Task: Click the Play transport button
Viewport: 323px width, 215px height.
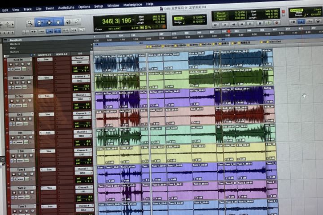Action: [x=268, y=23]
